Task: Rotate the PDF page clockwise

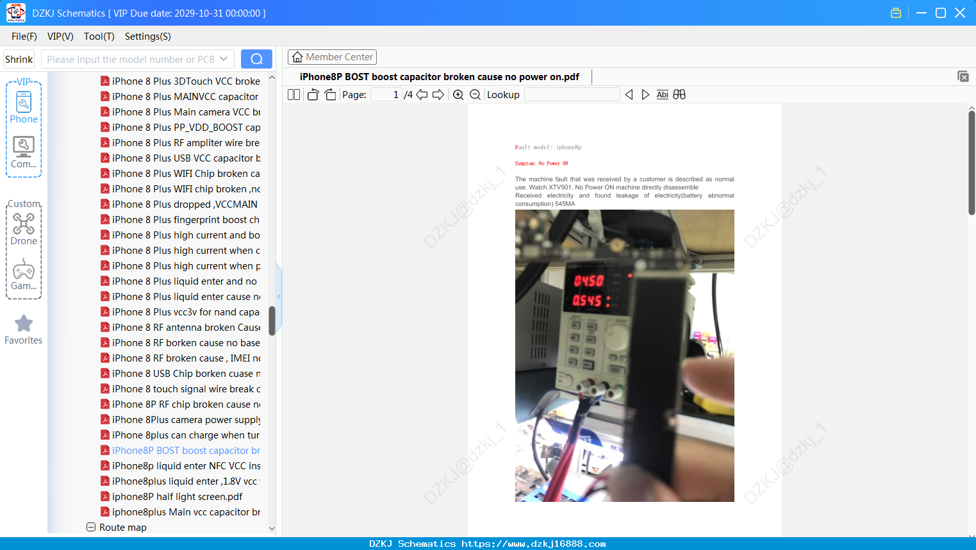Action: [x=330, y=95]
